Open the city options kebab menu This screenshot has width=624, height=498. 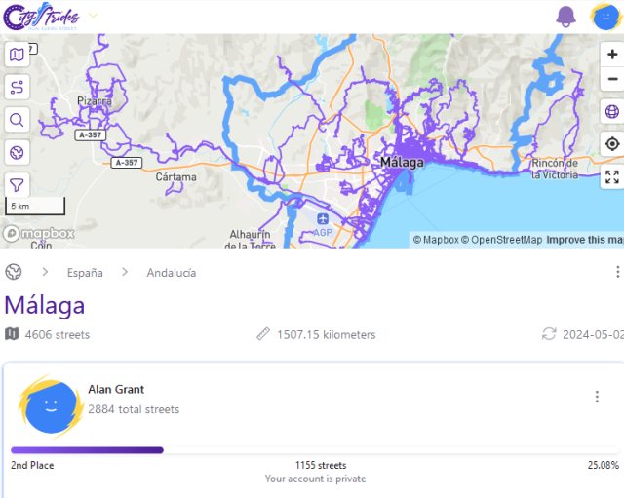[x=617, y=272]
